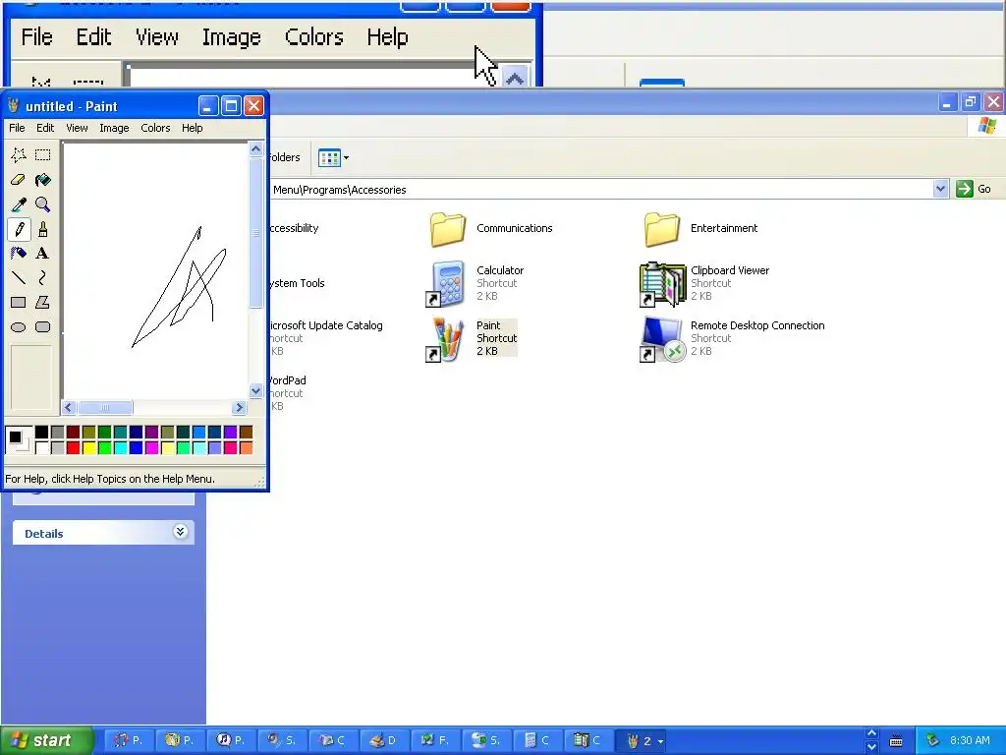Select the Pick Color eyedropper tool
The width and height of the screenshot is (1006, 755).
[19, 204]
